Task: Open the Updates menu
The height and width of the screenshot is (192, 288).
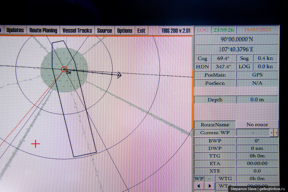Action: (15, 30)
